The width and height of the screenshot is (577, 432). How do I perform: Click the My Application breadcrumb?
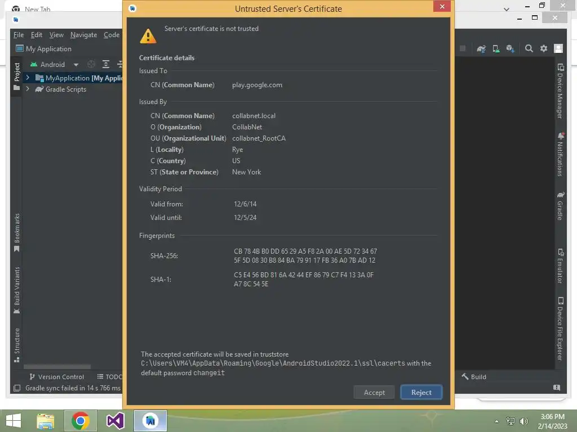(44, 49)
